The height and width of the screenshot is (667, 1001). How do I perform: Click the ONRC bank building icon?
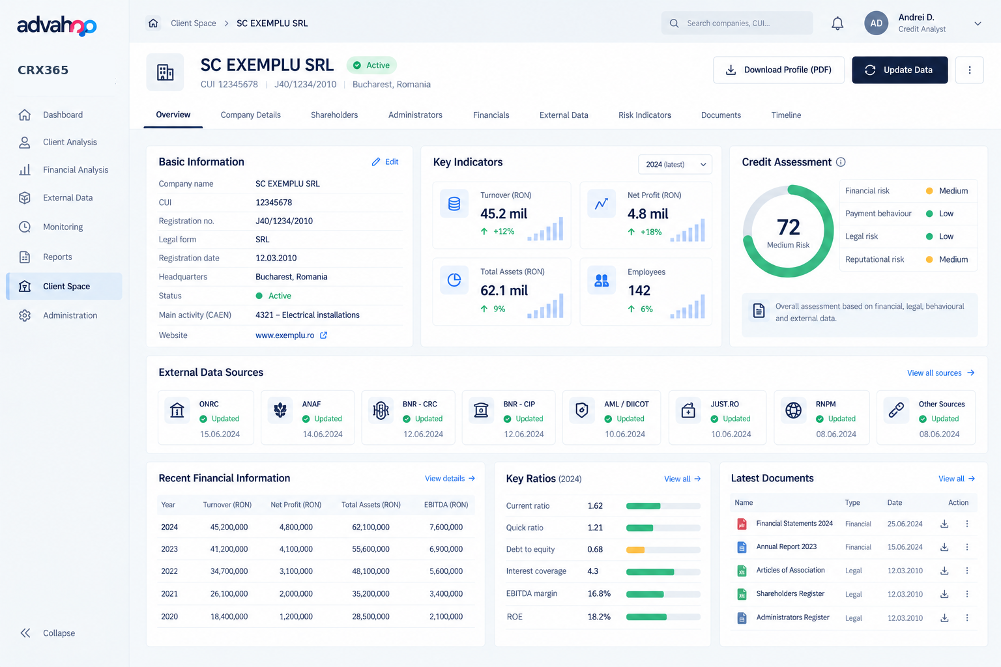[x=177, y=410]
